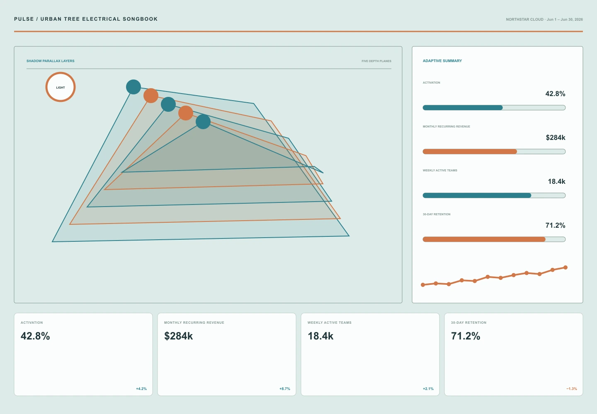The height and width of the screenshot is (414, 597).
Task: Select the upper orange layer node
Action: [x=151, y=96]
